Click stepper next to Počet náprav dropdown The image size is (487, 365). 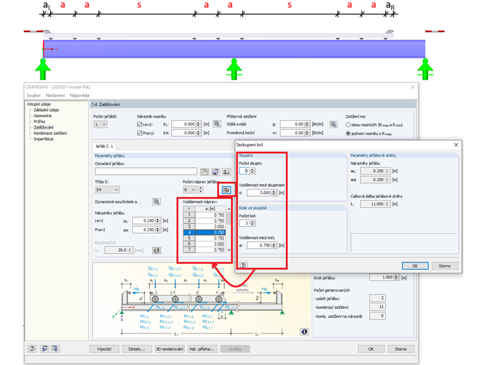pyautogui.click(x=201, y=190)
